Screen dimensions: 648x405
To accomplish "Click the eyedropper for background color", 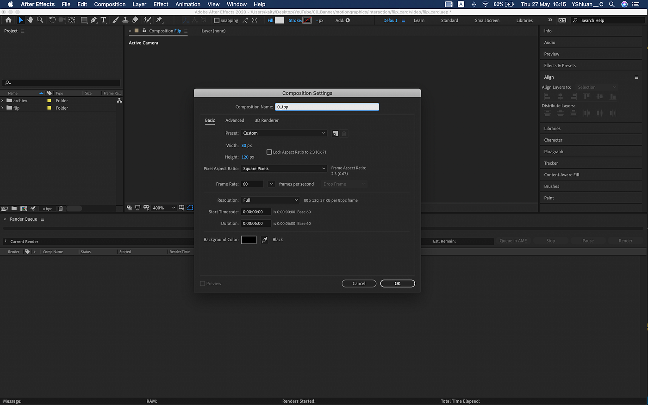I will [265, 240].
